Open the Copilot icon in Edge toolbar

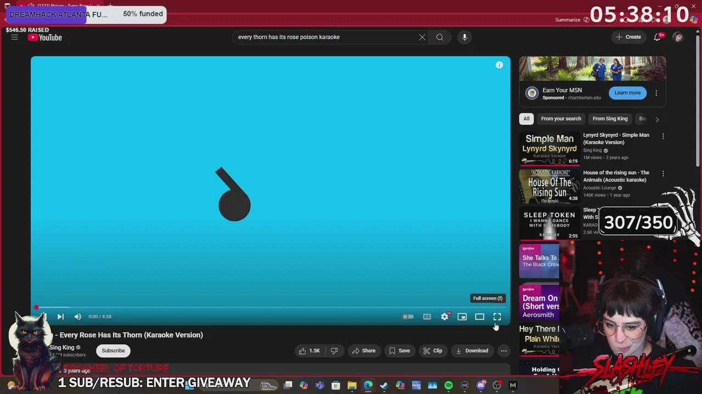pyautogui.click(x=693, y=20)
